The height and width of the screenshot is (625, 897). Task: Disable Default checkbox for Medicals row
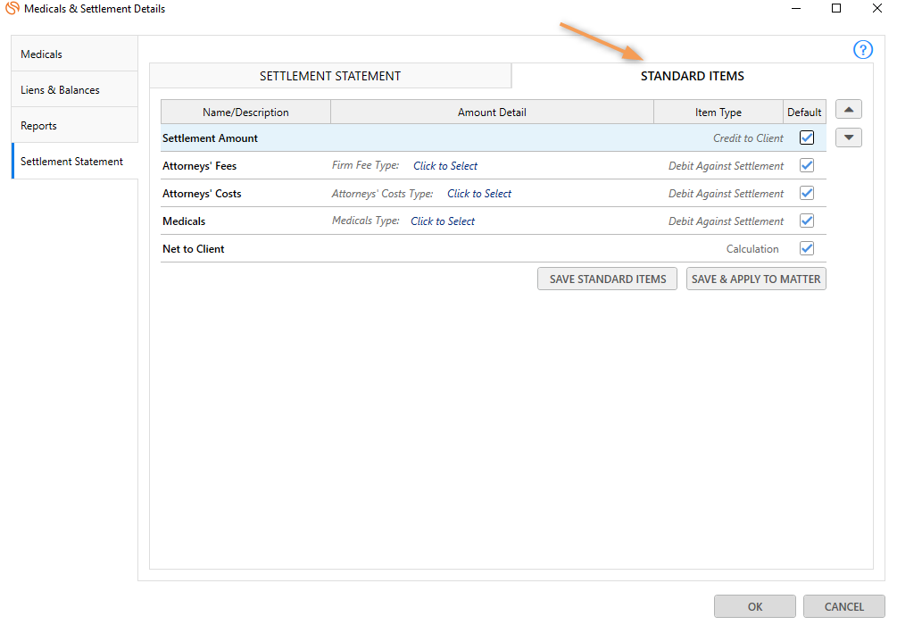(x=807, y=221)
